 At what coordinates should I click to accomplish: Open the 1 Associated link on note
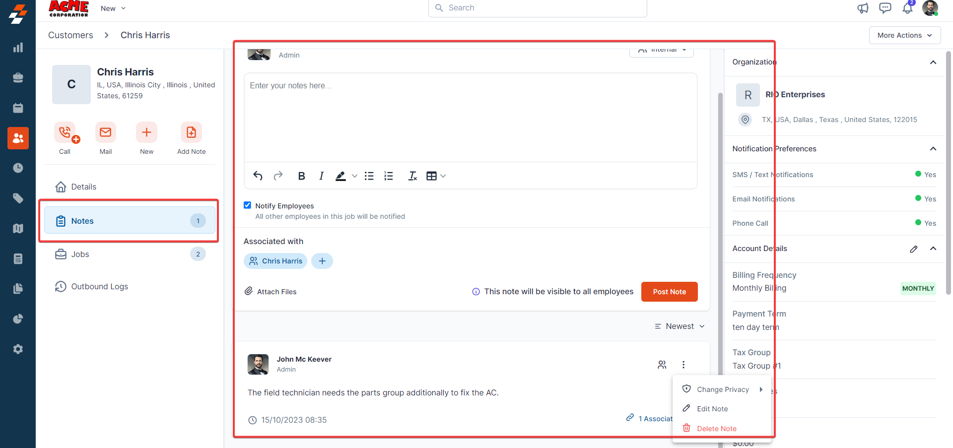(x=649, y=419)
